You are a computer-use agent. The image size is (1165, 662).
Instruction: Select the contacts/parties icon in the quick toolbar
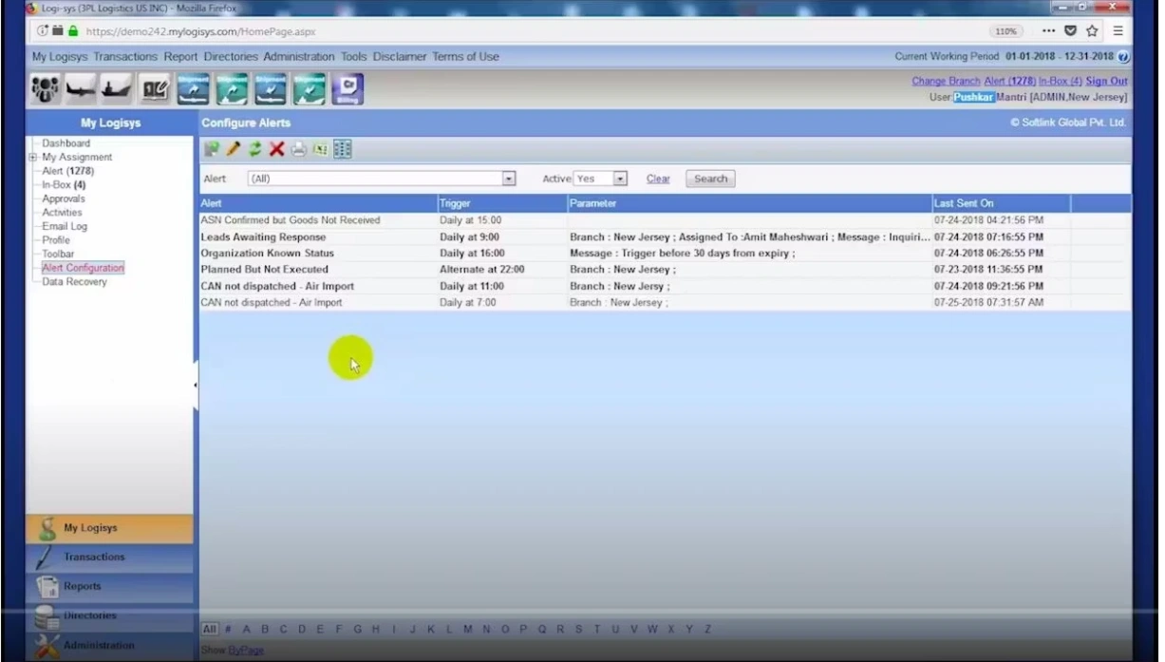point(45,88)
